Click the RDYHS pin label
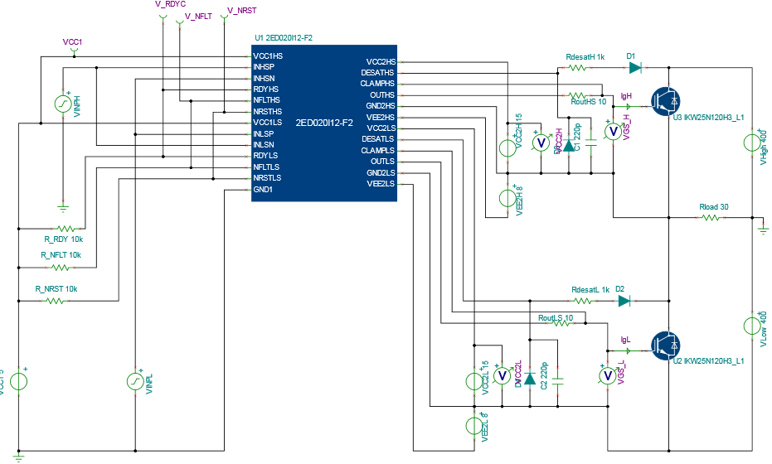This screenshot has width=772, height=464. click(x=266, y=89)
